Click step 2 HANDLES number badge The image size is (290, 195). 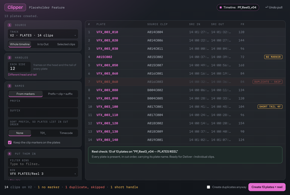(x=10, y=57)
